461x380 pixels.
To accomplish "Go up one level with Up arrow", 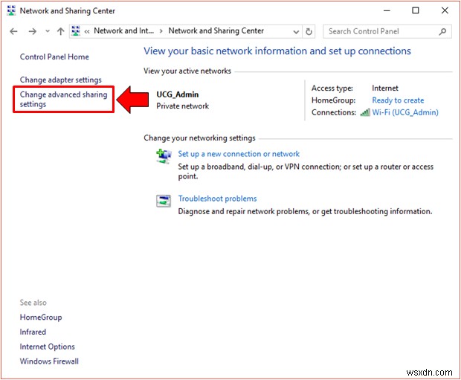I will [x=60, y=31].
